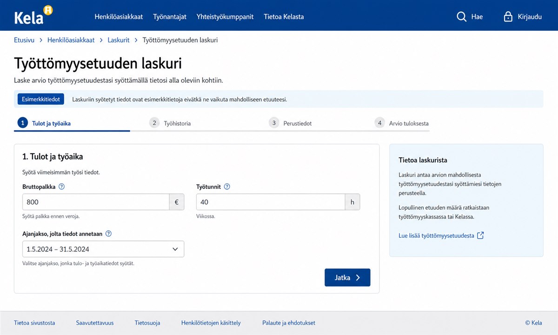Go to Henkilöasiakkaat breadcrumb

click(x=71, y=40)
